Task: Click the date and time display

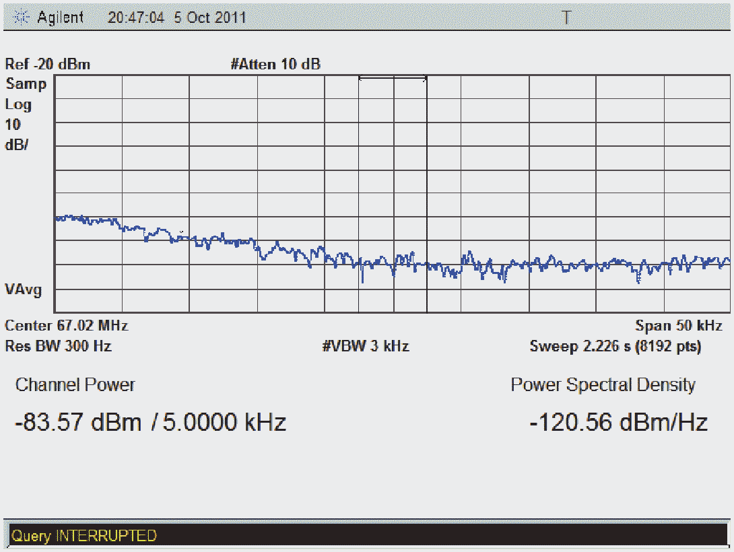Action: [177, 18]
